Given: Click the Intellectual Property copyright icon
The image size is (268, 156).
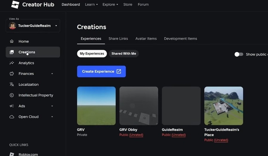Looking at the screenshot, I should pos(12,95).
